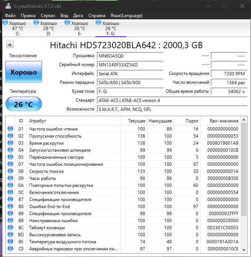251x257 pixels.
Task: Click the Интерфейс field Serial ATA
Action: 130,73
